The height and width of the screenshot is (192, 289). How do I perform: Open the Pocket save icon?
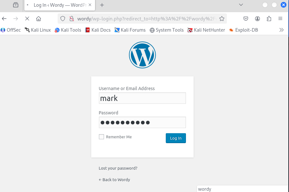[x=246, y=19]
